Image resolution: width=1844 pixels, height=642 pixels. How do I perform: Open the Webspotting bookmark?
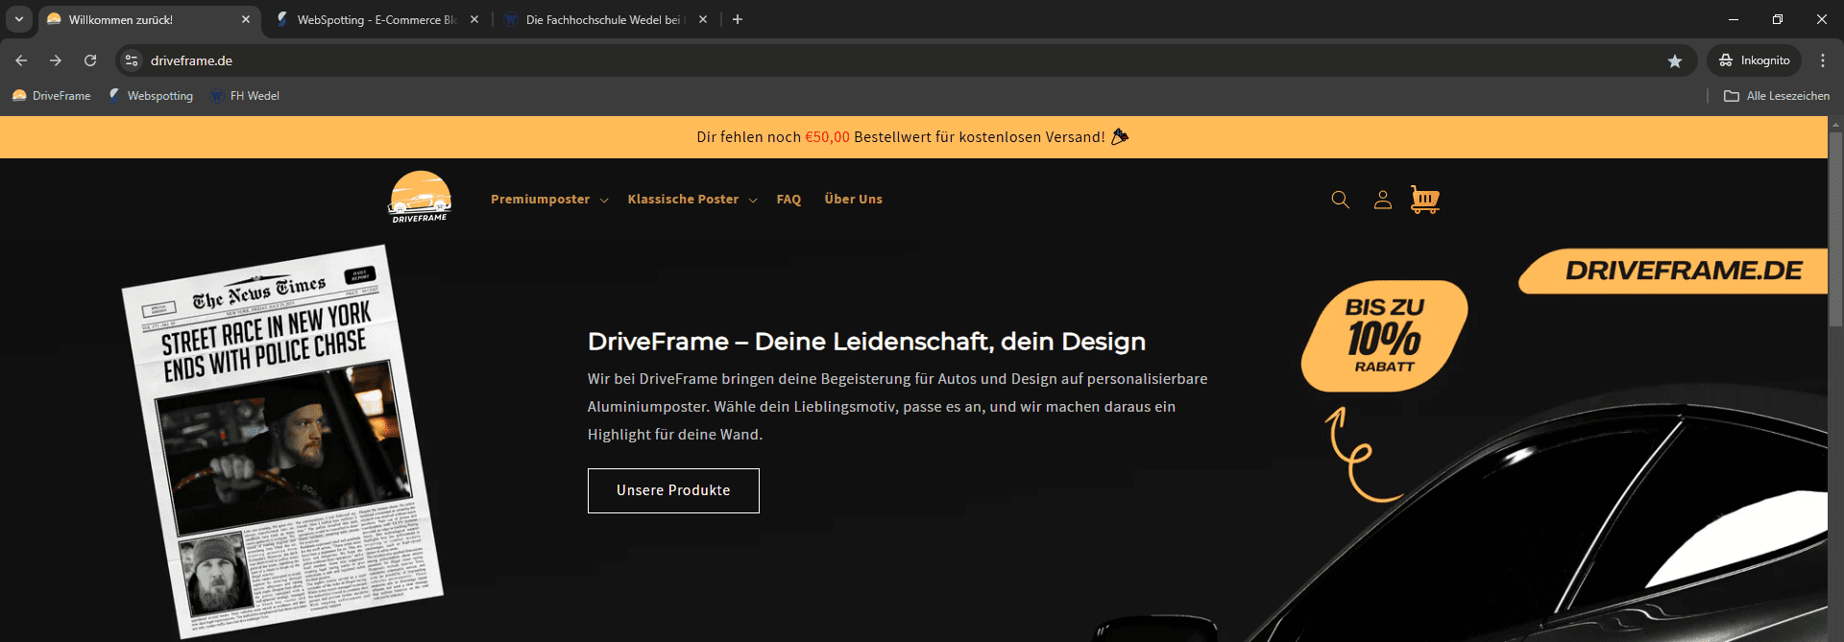(x=151, y=96)
